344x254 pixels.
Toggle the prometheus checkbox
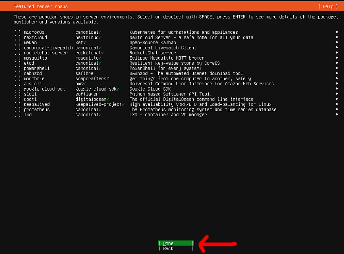(x=17, y=109)
